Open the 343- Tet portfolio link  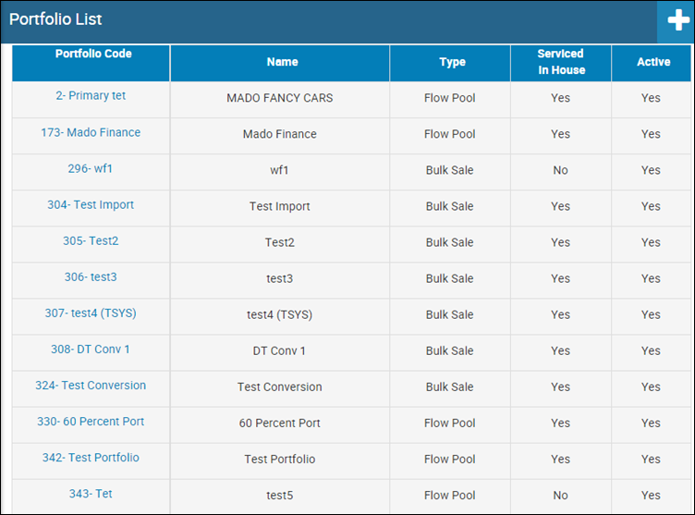click(91, 494)
